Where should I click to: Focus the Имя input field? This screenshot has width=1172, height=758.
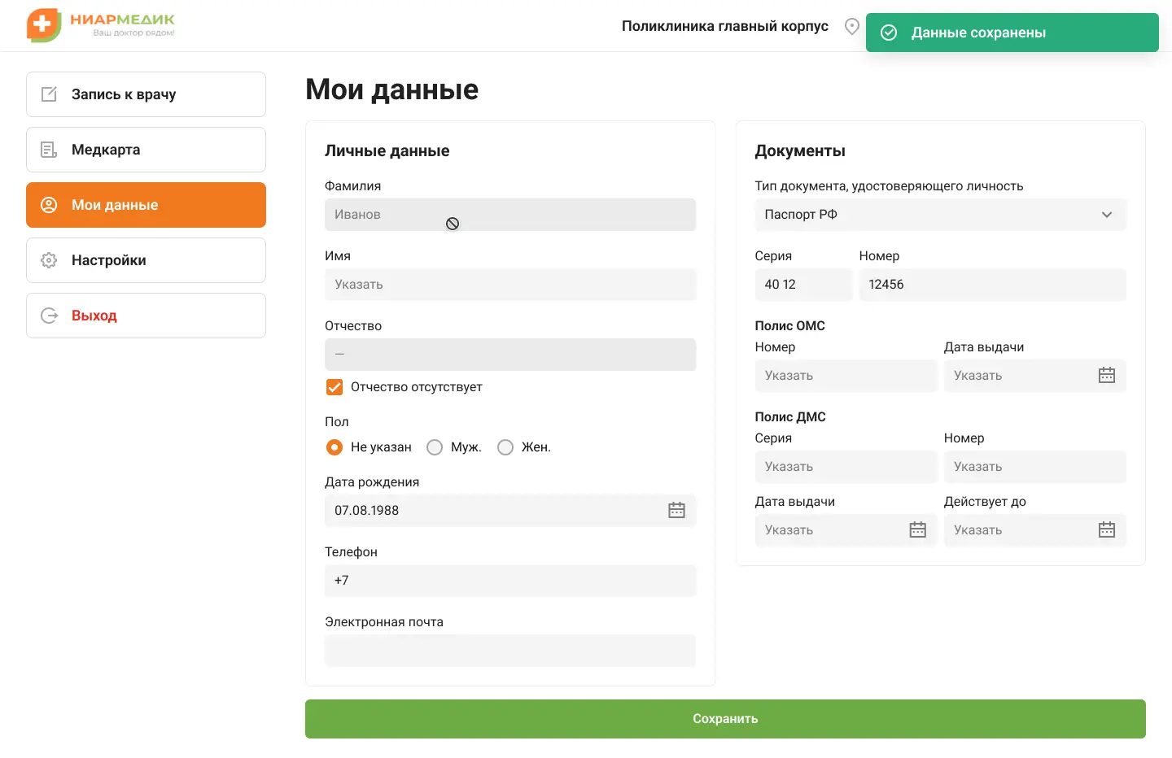click(510, 285)
